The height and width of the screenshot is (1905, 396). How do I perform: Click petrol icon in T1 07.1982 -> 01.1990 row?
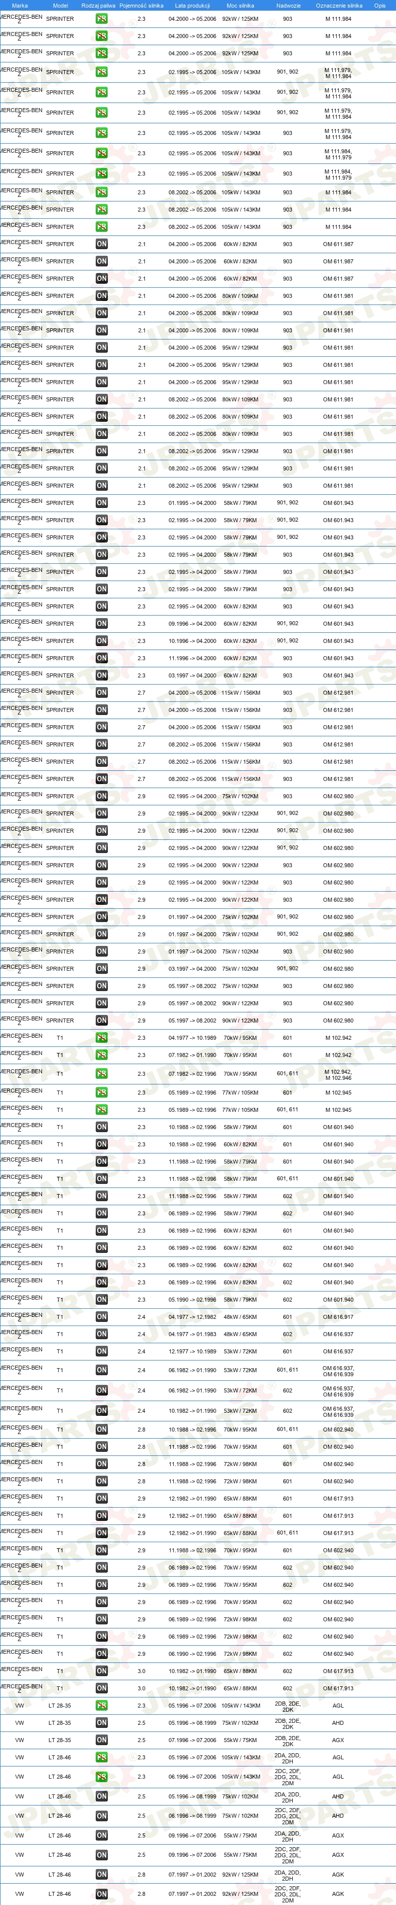pos(102,1054)
